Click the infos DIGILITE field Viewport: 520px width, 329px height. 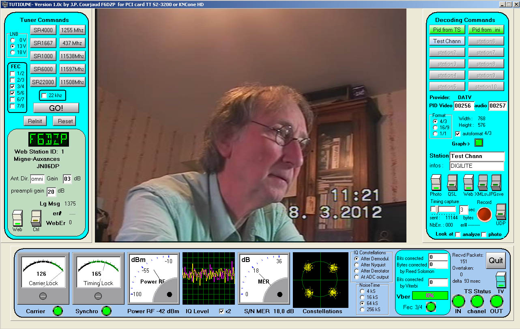click(477, 166)
